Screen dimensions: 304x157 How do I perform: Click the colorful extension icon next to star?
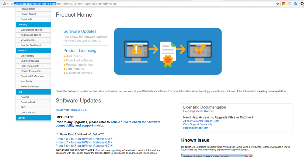pos(284,4)
